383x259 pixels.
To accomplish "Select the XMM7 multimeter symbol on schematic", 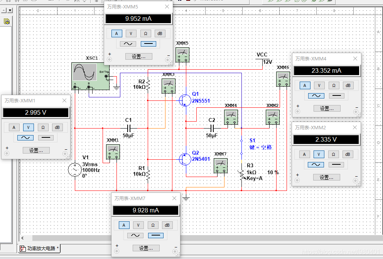I will pos(221,166).
